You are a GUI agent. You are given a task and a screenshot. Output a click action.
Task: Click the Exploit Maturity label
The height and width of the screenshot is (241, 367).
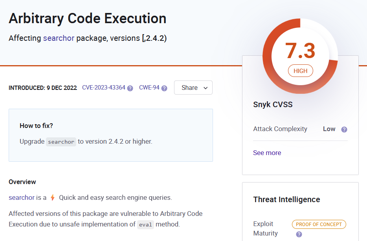[x=265, y=228]
